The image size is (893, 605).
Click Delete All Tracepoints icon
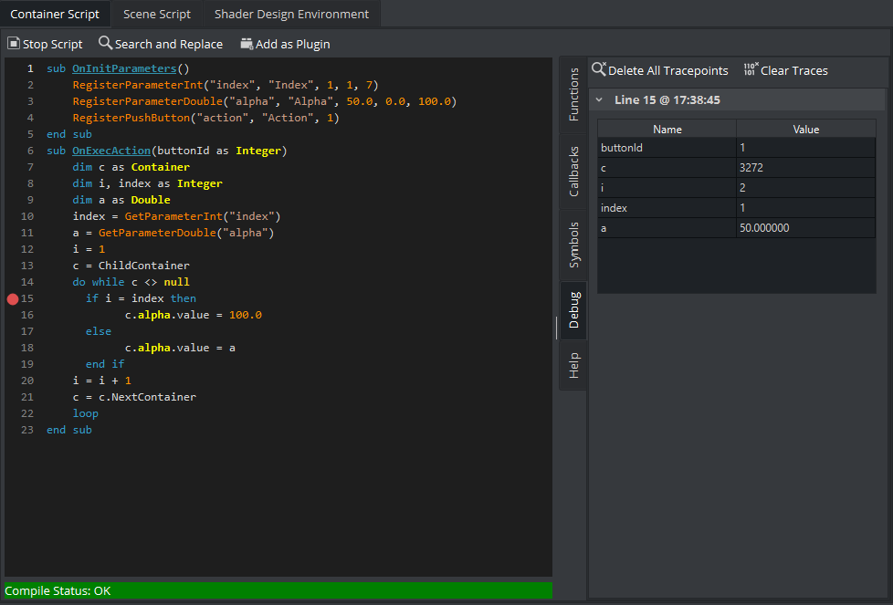tap(599, 69)
